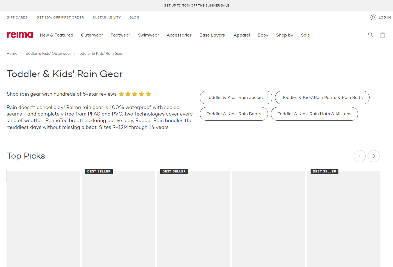Open the Footwear menu
The height and width of the screenshot is (267, 393).
(120, 35)
